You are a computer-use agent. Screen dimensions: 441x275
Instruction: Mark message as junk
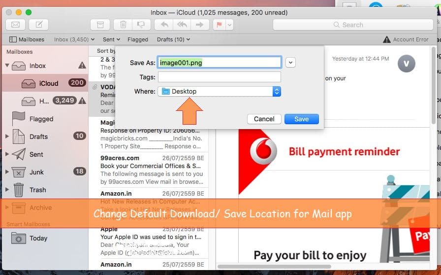[x=141, y=25]
